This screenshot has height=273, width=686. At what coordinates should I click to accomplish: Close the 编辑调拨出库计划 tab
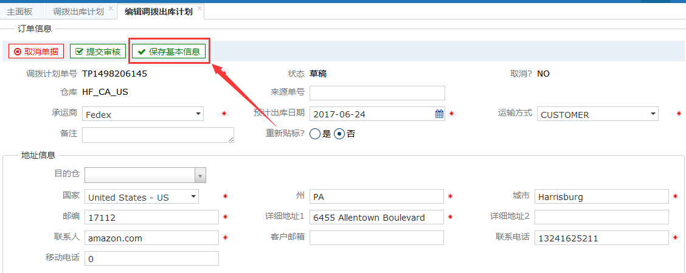coord(199,9)
